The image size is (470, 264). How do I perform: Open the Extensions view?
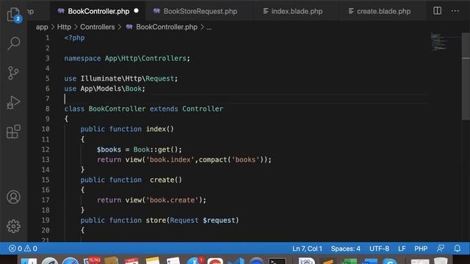(x=13, y=132)
